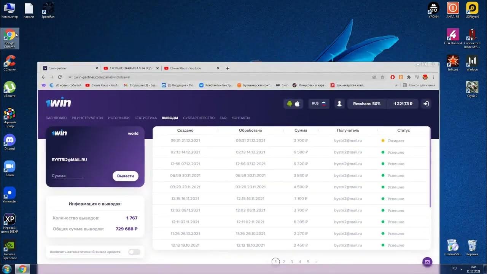Viewport: 487px width, 274px height.
Task: Click the logout icon in 1win header
Action: click(426, 104)
